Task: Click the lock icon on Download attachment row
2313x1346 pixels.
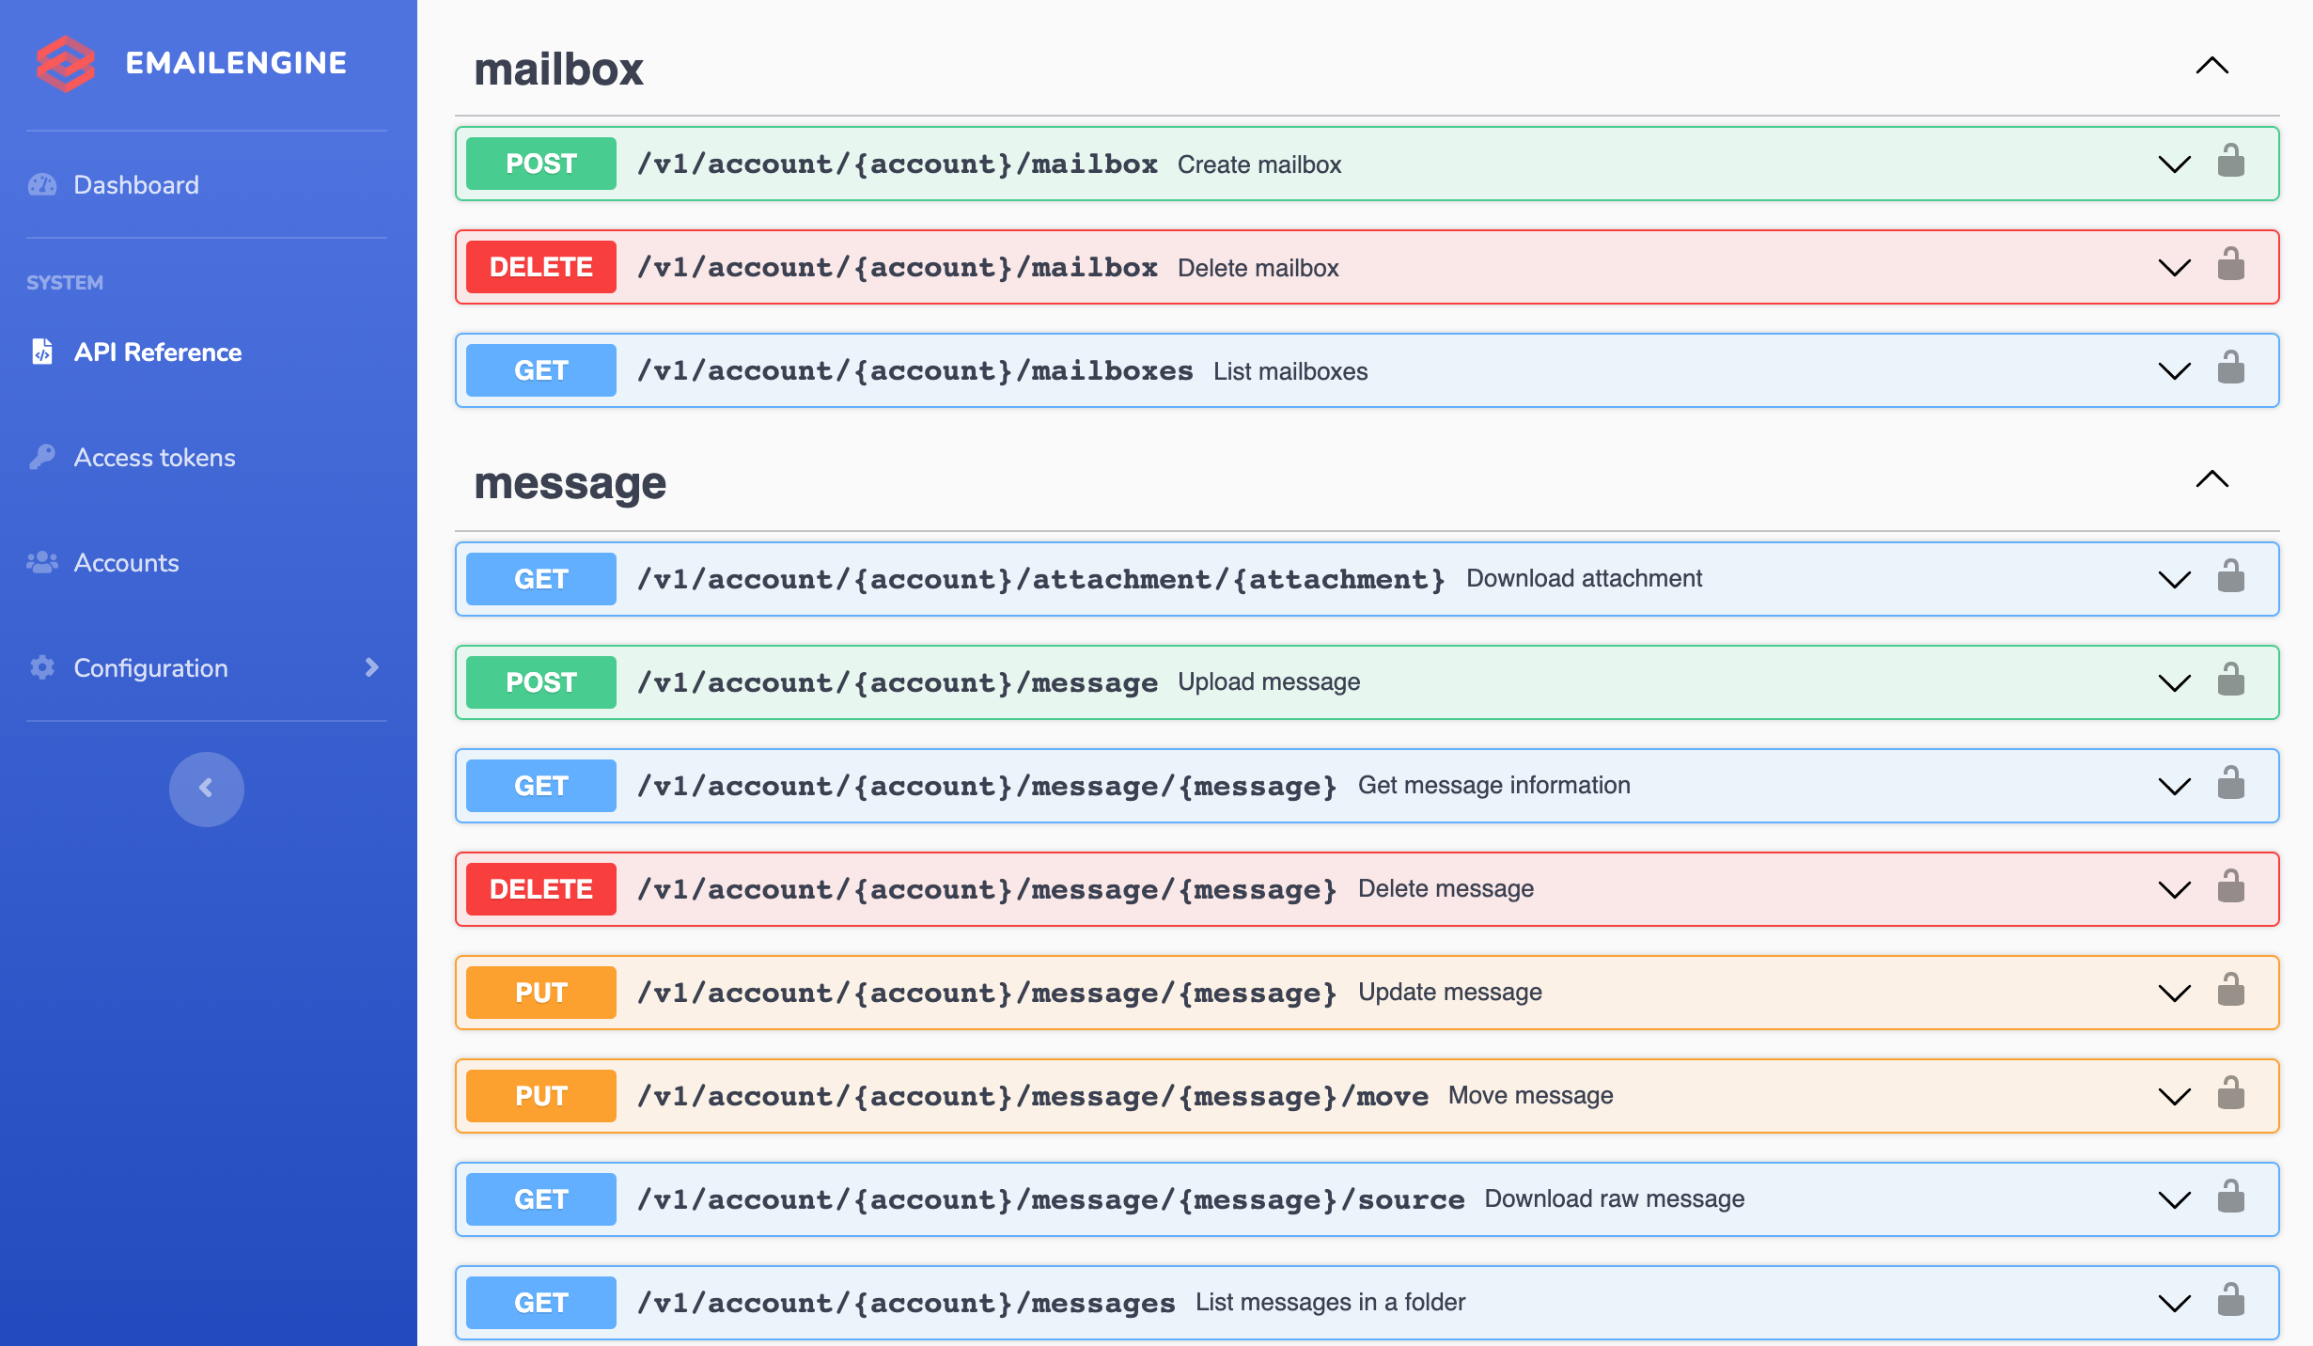Action: 2230,577
